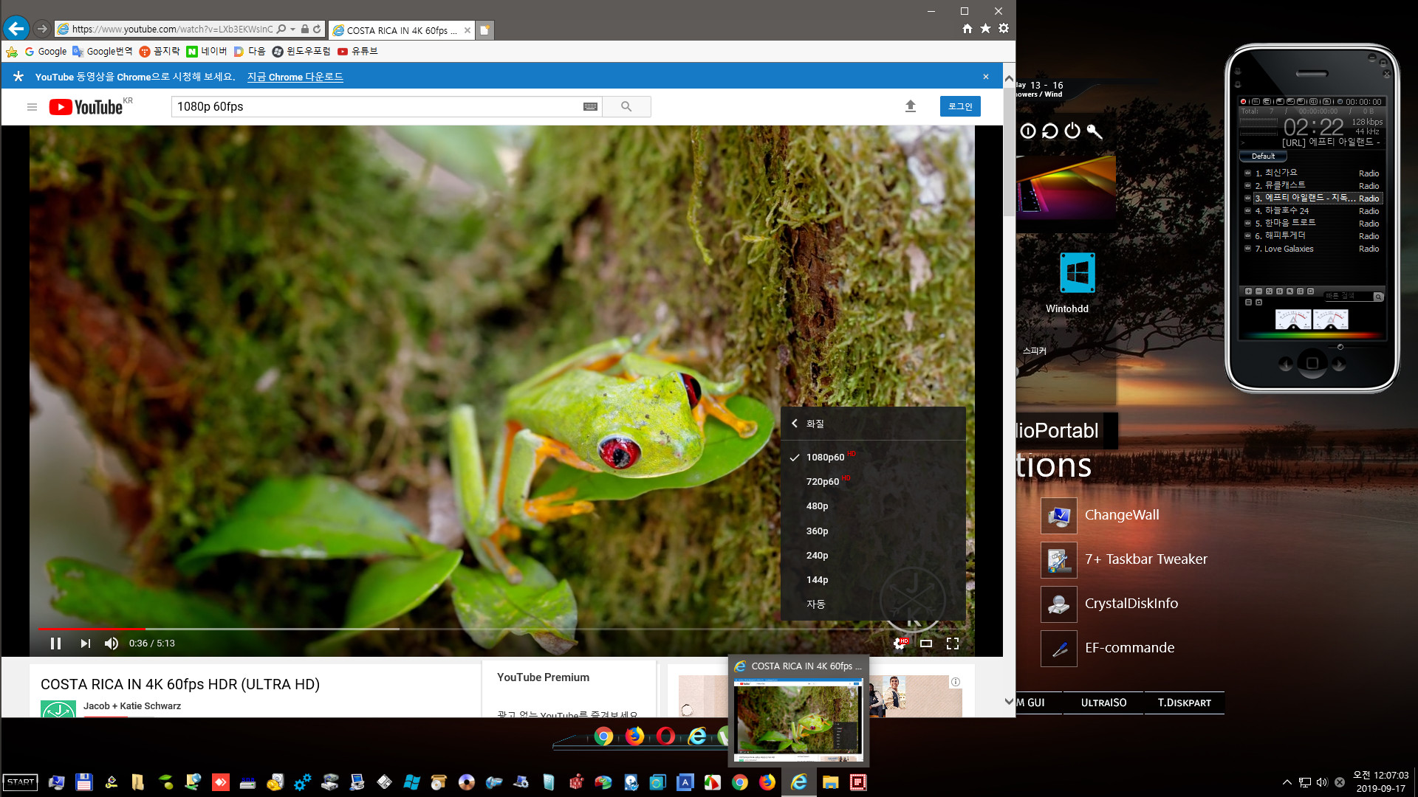Screen dimensions: 1418x797
Task: Open the YouTube player settings gear
Action: [900, 644]
